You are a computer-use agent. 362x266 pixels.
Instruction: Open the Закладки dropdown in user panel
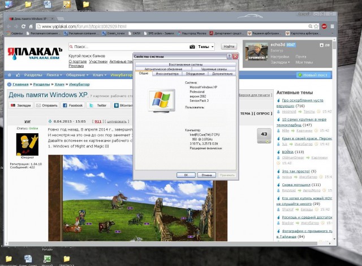(280, 62)
